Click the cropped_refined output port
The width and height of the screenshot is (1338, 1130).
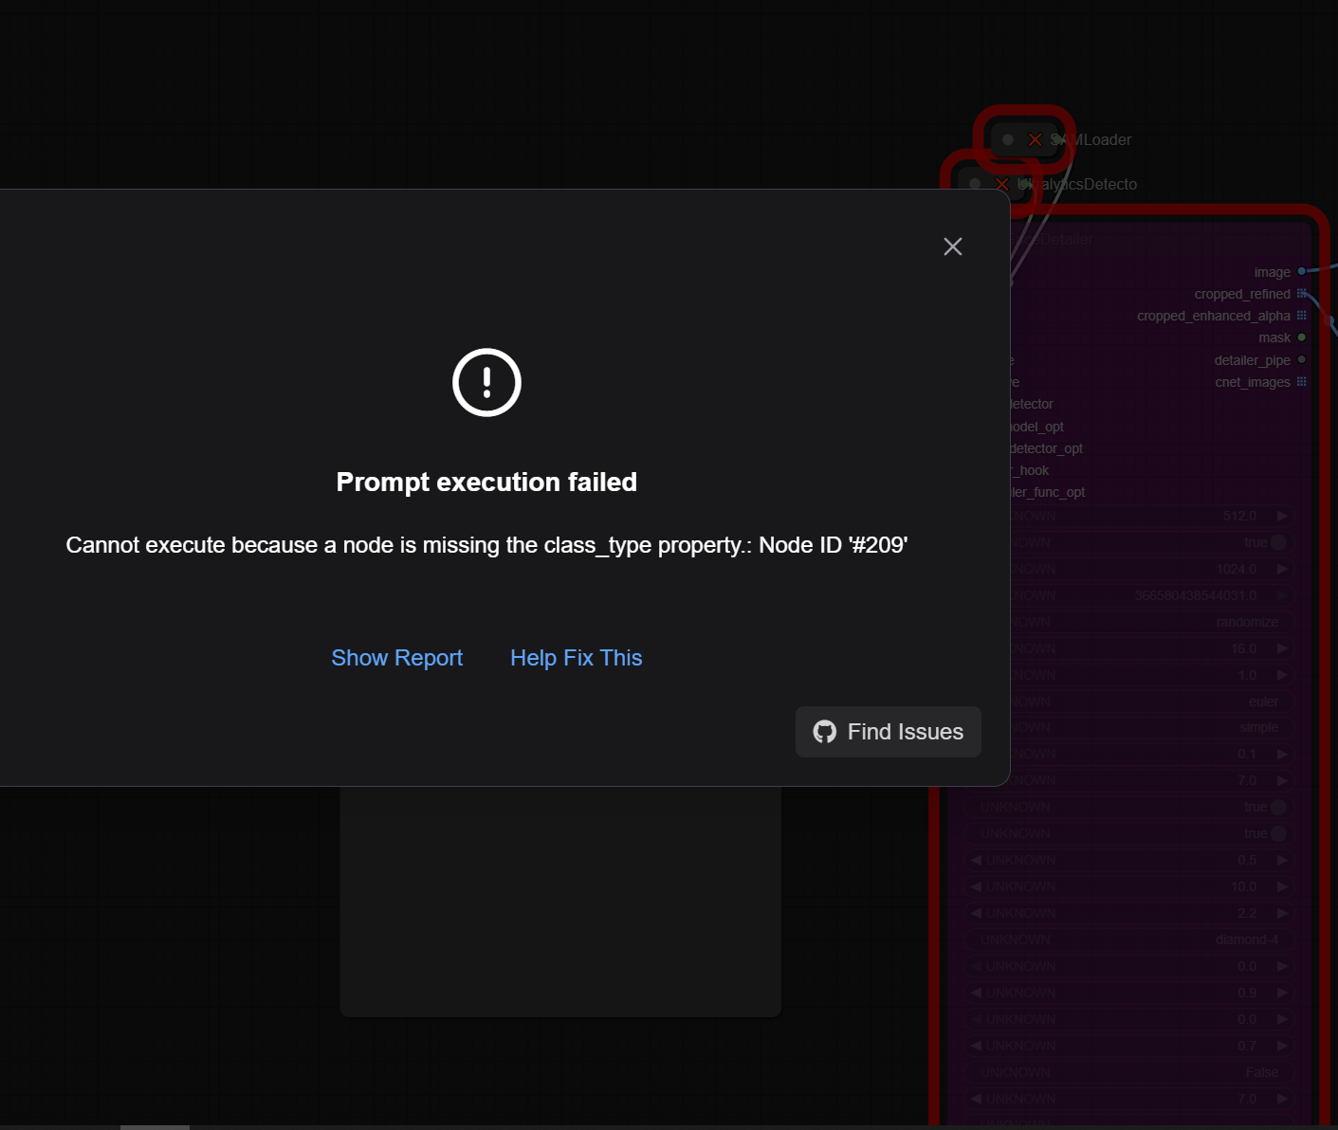coord(1302,294)
